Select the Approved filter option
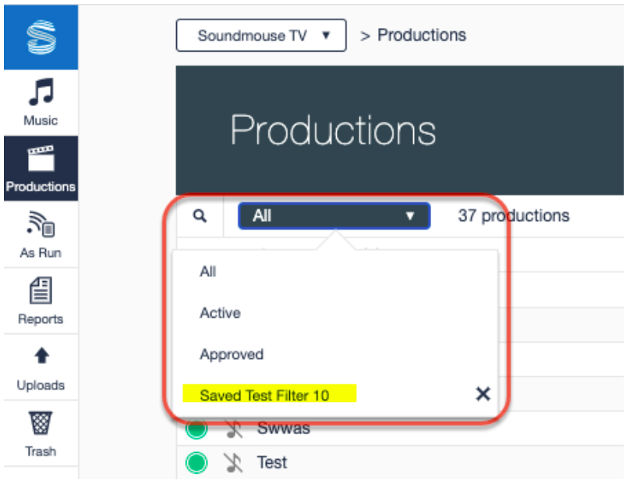 coord(232,354)
